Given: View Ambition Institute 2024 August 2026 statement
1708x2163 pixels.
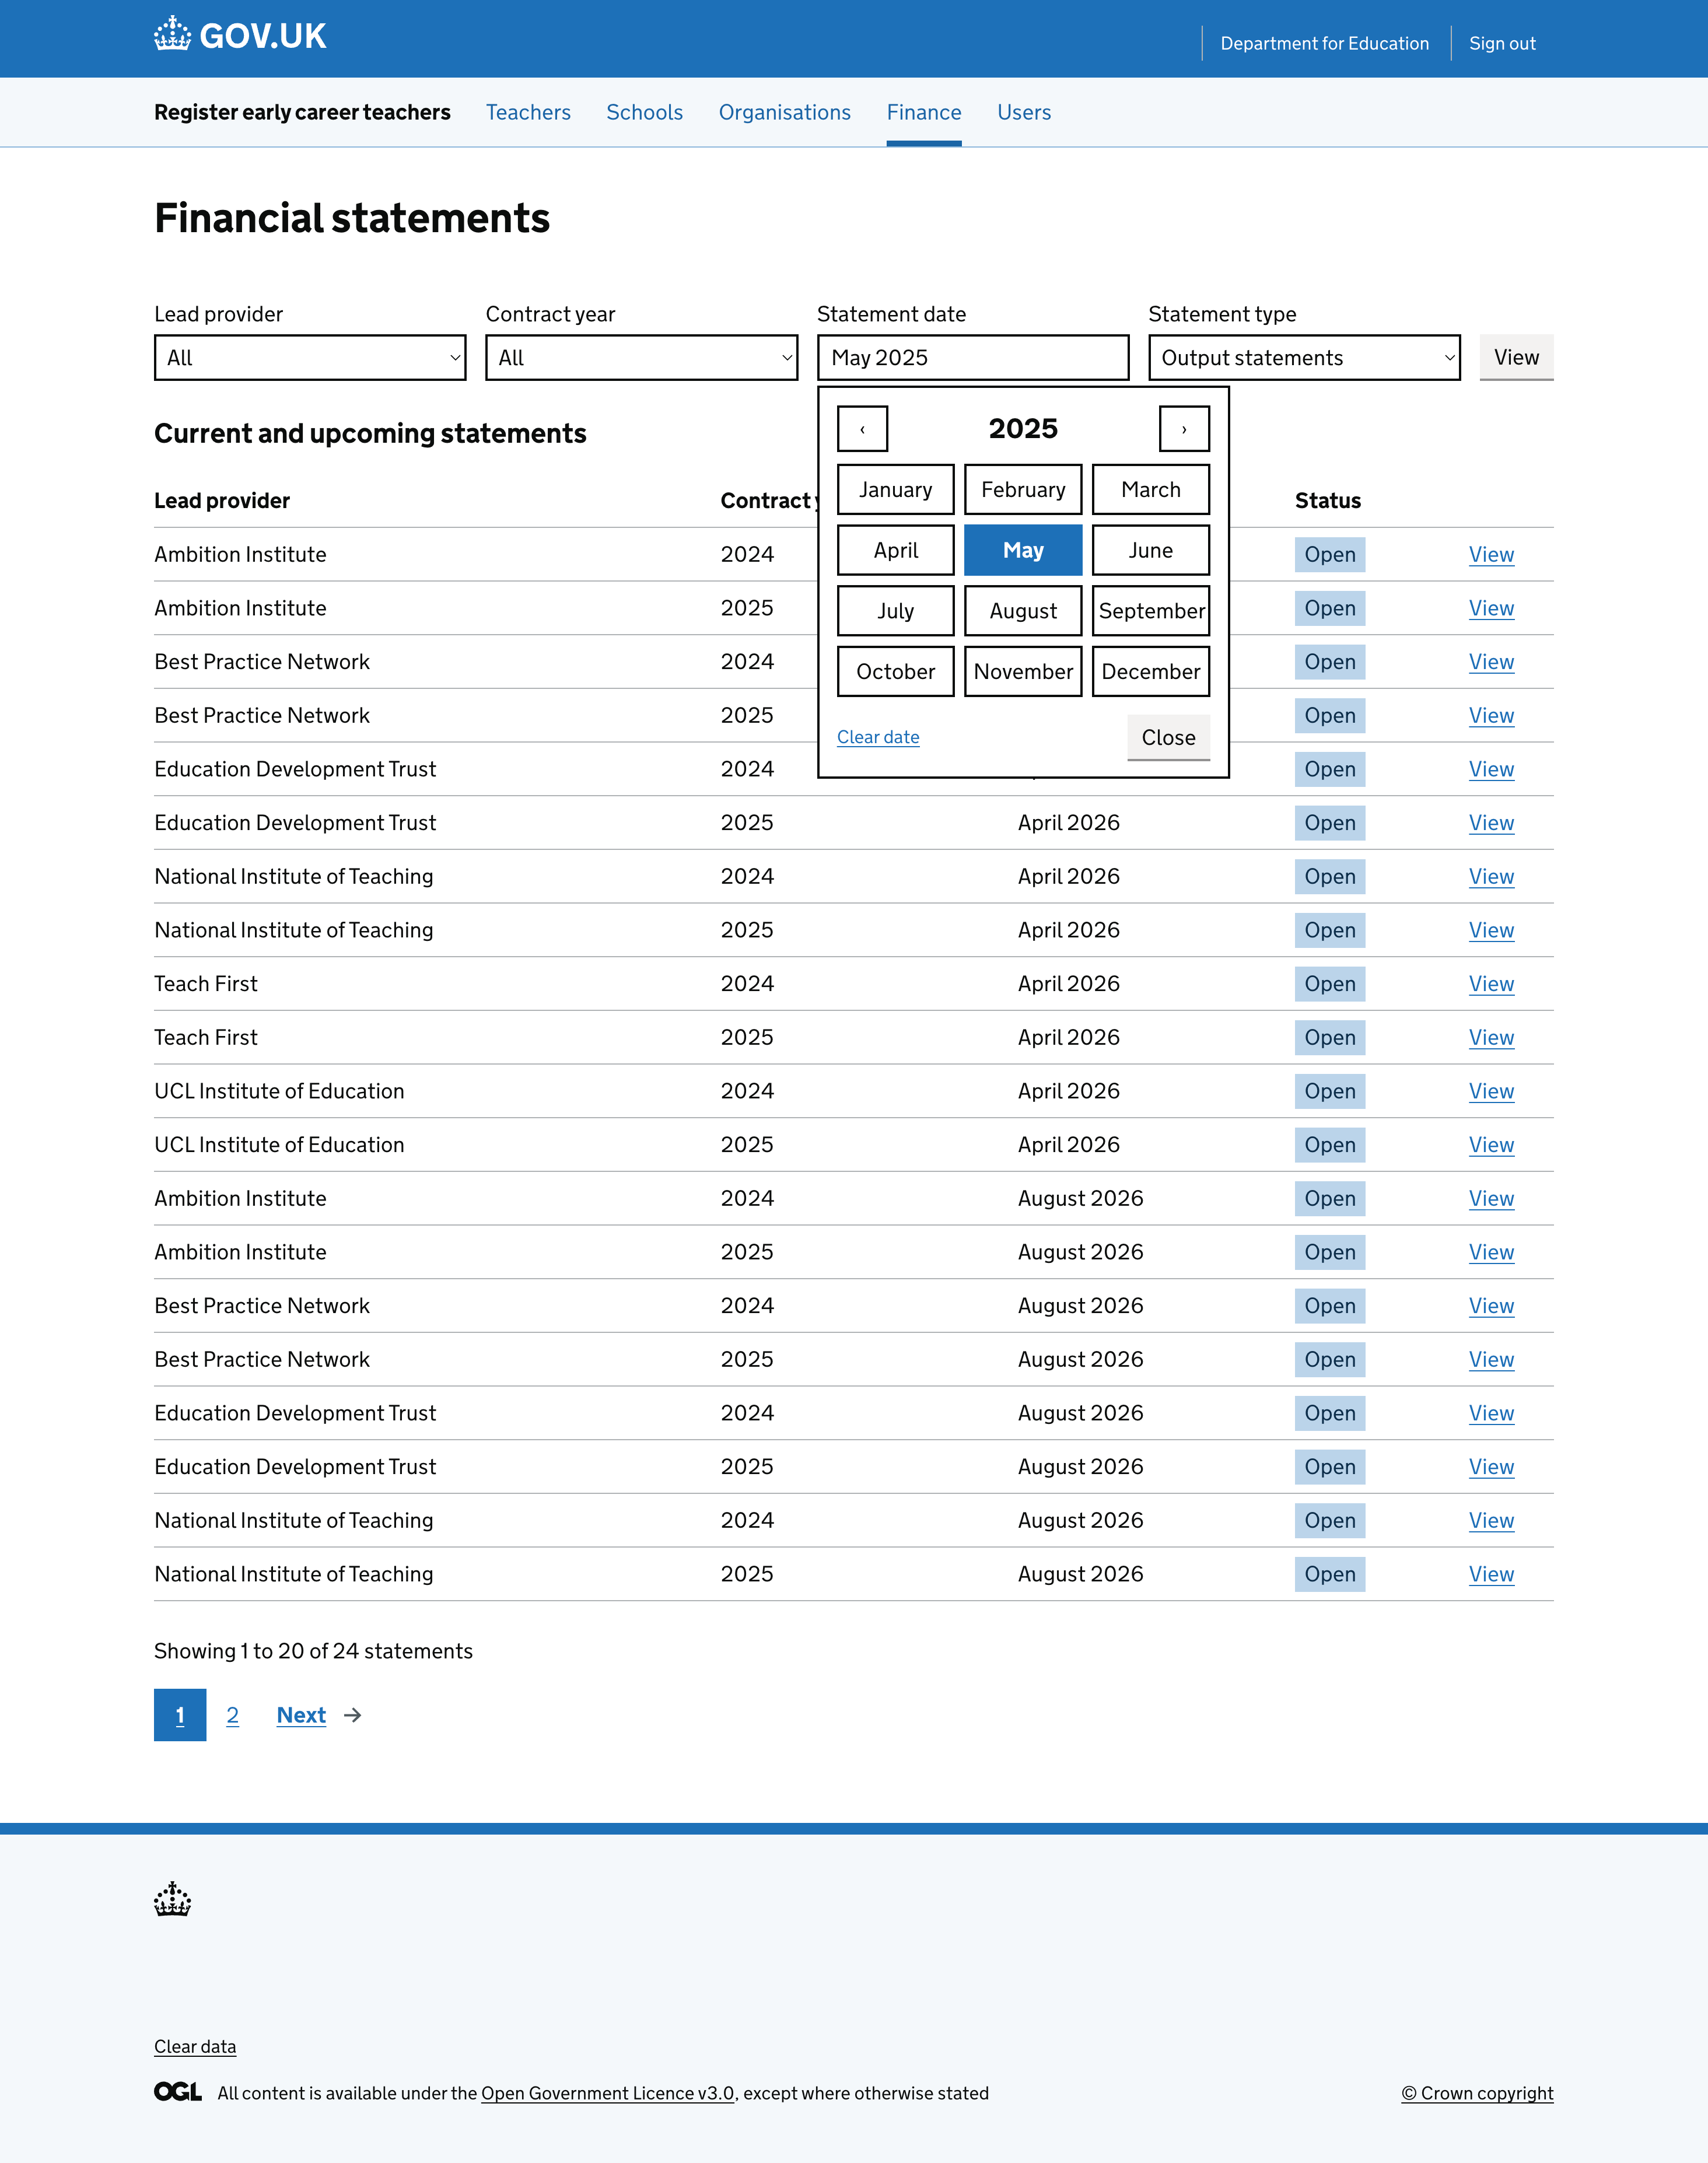Looking at the screenshot, I should [1491, 1198].
